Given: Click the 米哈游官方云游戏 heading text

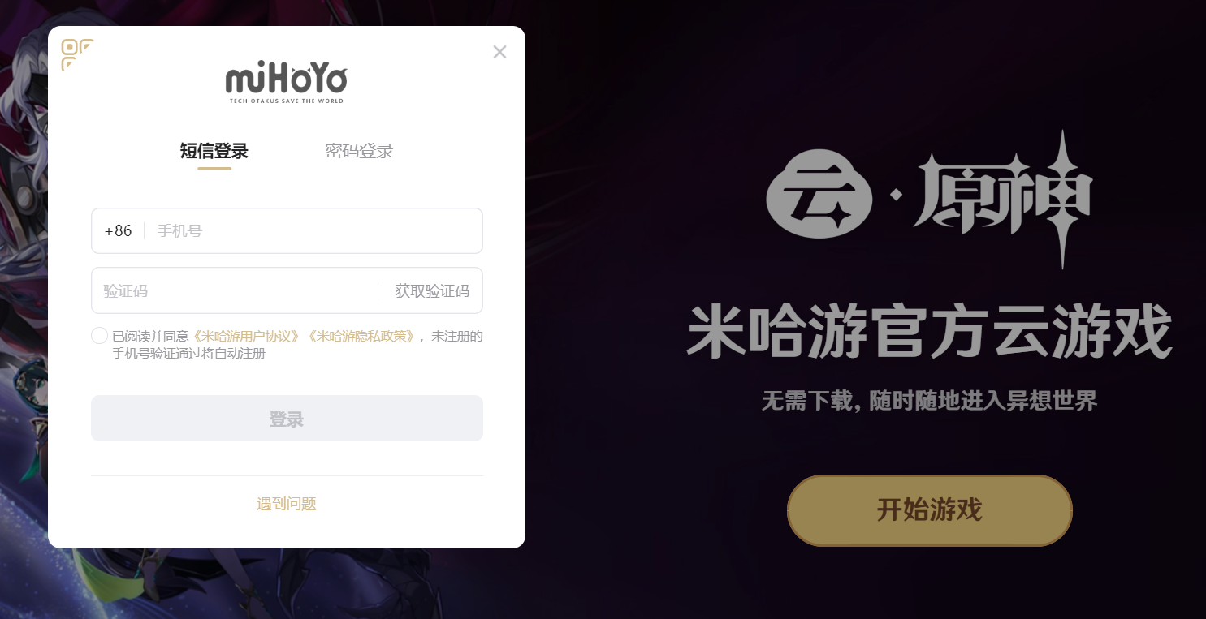Looking at the screenshot, I should pyautogui.click(x=930, y=332).
